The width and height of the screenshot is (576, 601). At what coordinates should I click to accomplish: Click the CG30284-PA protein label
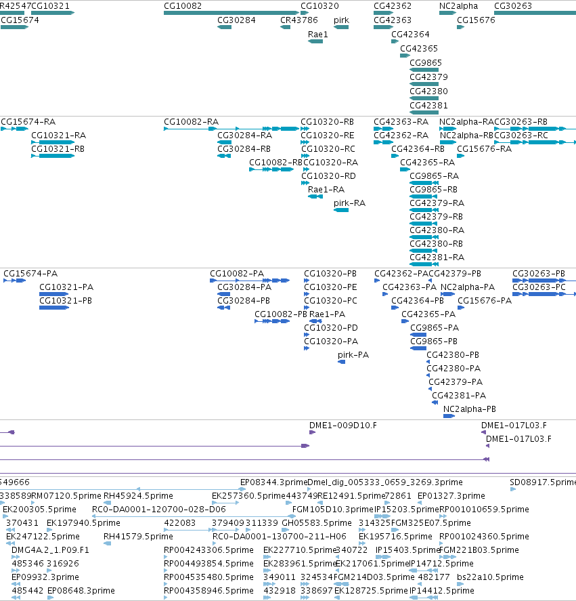coord(244,287)
